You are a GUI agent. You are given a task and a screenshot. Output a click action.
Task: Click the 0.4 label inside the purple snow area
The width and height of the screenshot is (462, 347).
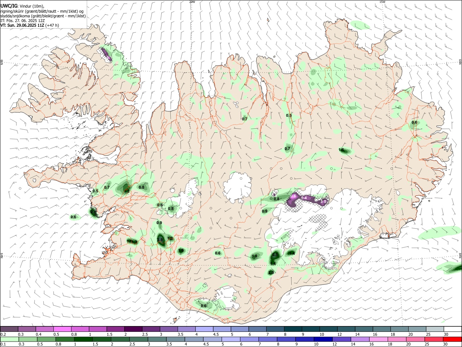click(304, 198)
